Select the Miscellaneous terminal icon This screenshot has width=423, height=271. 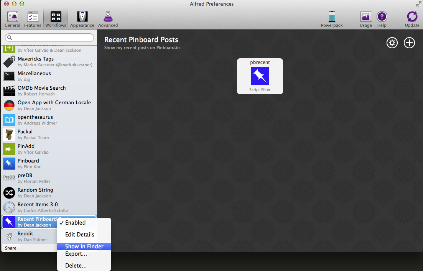pos(9,76)
